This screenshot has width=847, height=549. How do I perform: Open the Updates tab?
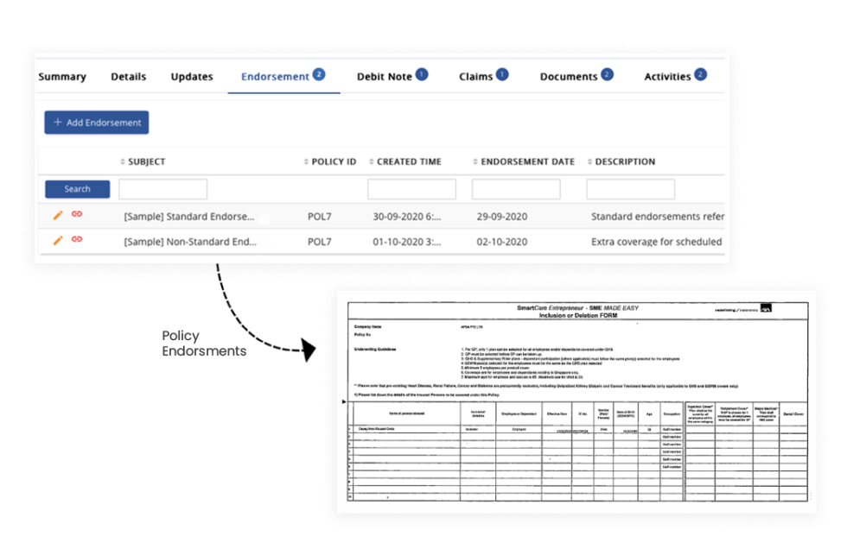[x=191, y=76]
